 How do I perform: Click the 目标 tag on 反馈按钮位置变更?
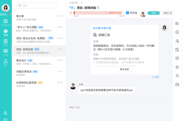[x=40, y=83]
